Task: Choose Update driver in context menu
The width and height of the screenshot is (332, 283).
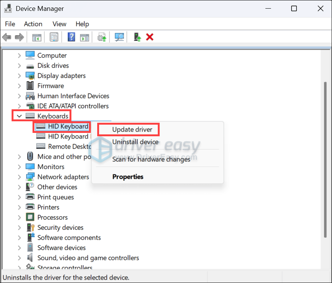Action: 132,130
